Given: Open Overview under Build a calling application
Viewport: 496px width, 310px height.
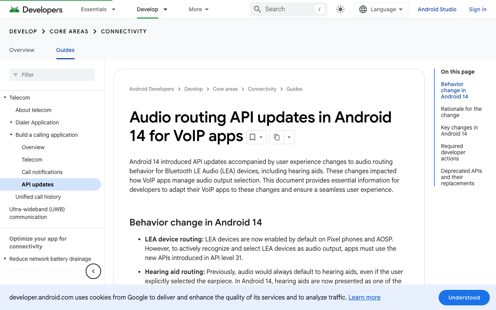Looking at the screenshot, I should [x=33, y=147].
